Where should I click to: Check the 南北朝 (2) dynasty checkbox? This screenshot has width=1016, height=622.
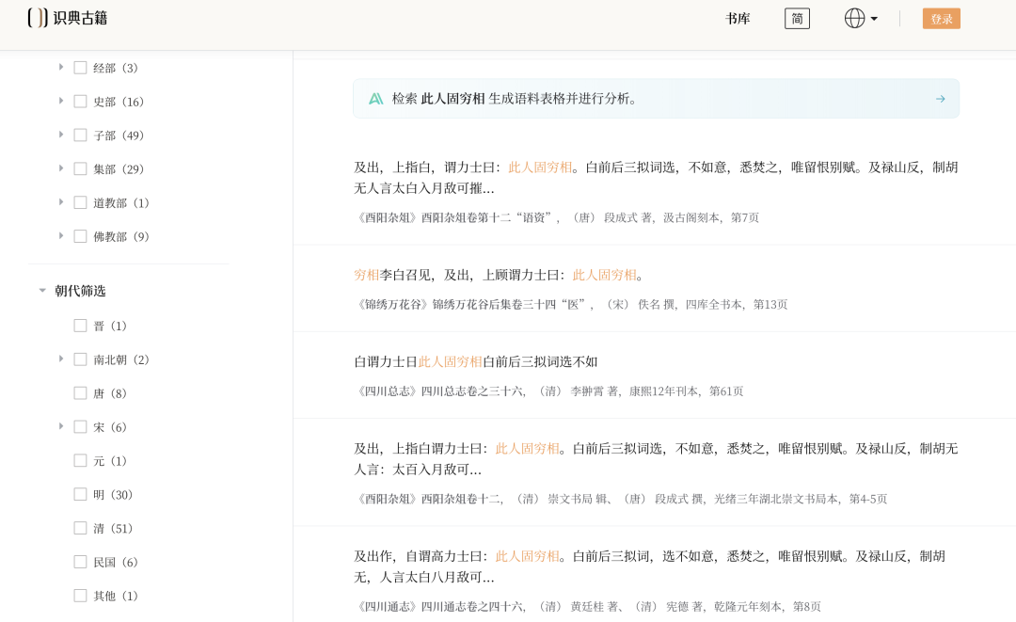(x=80, y=359)
